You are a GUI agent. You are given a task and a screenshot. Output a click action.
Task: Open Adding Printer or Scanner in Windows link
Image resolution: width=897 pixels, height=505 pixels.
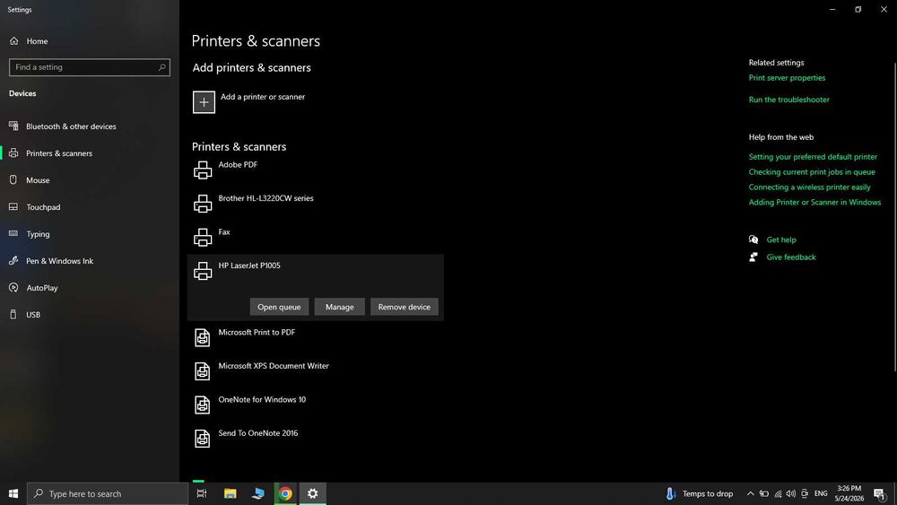tap(814, 203)
